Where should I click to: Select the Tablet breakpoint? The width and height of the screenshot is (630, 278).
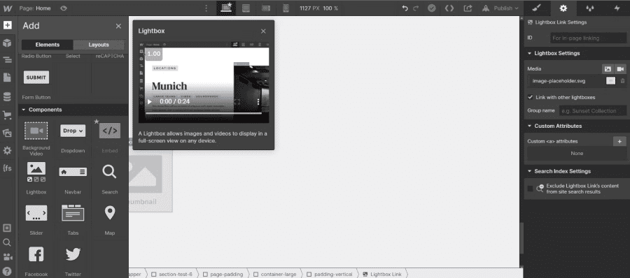click(246, 8)
